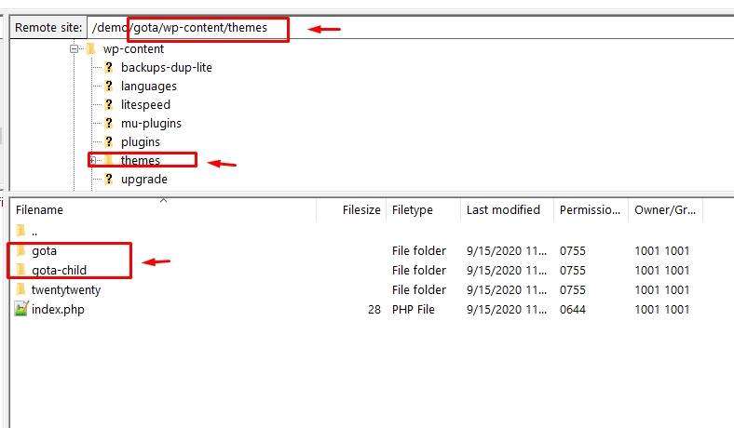Click the parent directory folder icon
Viewport: 734px width, 428px height.
coord(20,231)
